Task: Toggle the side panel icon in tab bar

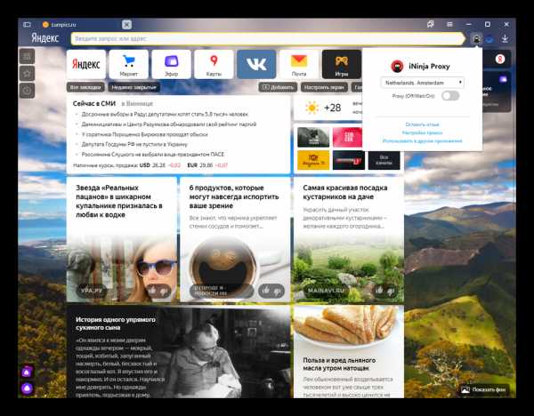Action: coord(27,25)
